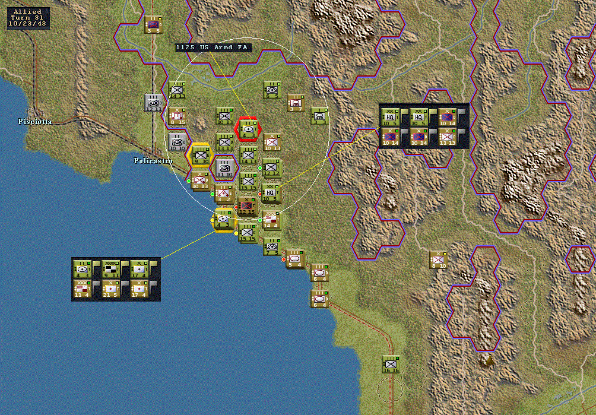The height and width of the screenshot is (415, 596).
Task: Pick the 11-4 corps unit in the stack popup
Action: (83, 289)
